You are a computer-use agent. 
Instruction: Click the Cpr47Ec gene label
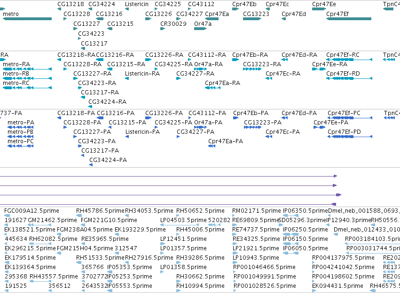click(x=277, y=4)
